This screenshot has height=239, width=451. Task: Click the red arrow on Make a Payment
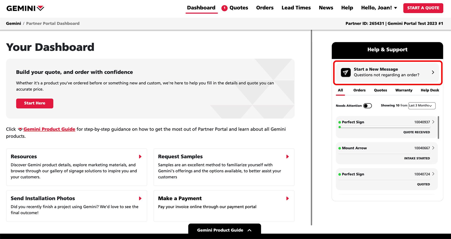point(287,199)
